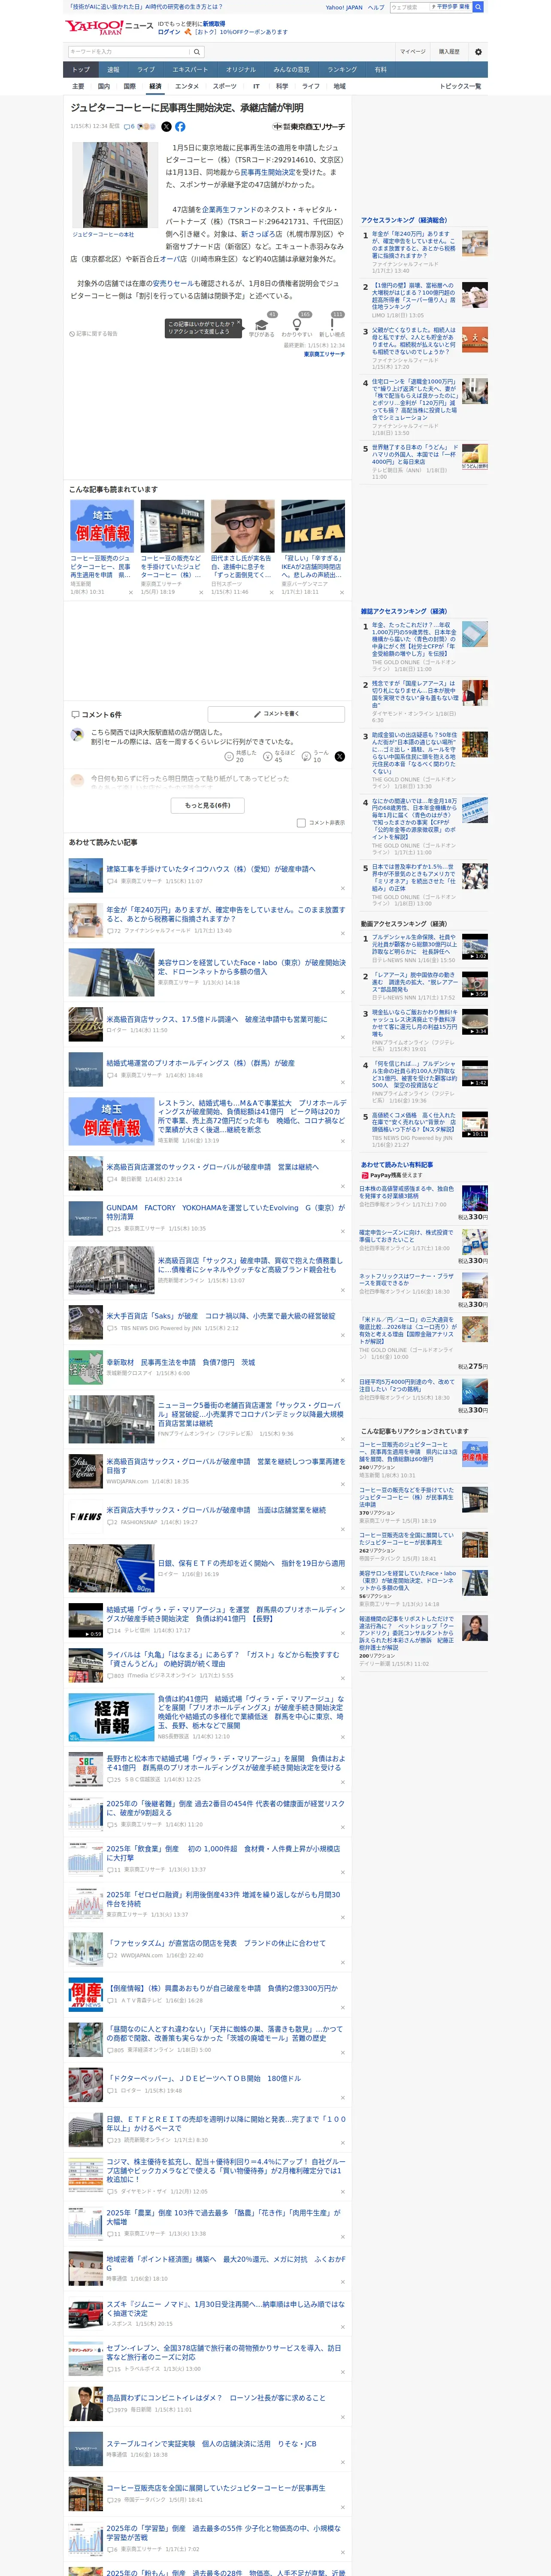
Task: Click マイページ link
Action: pos(412,52)
